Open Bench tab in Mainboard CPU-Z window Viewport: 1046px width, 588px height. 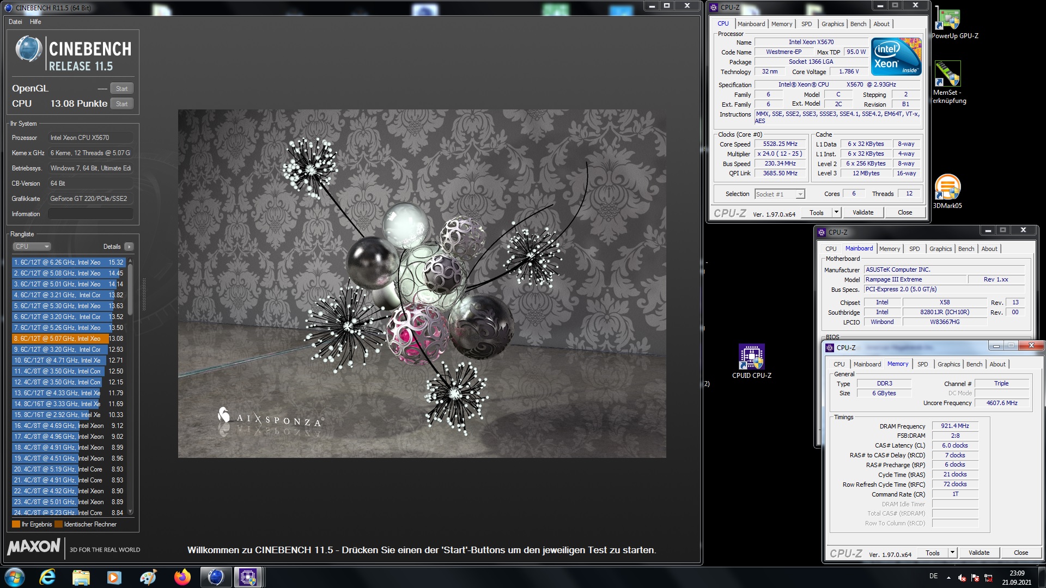(966, 249)
